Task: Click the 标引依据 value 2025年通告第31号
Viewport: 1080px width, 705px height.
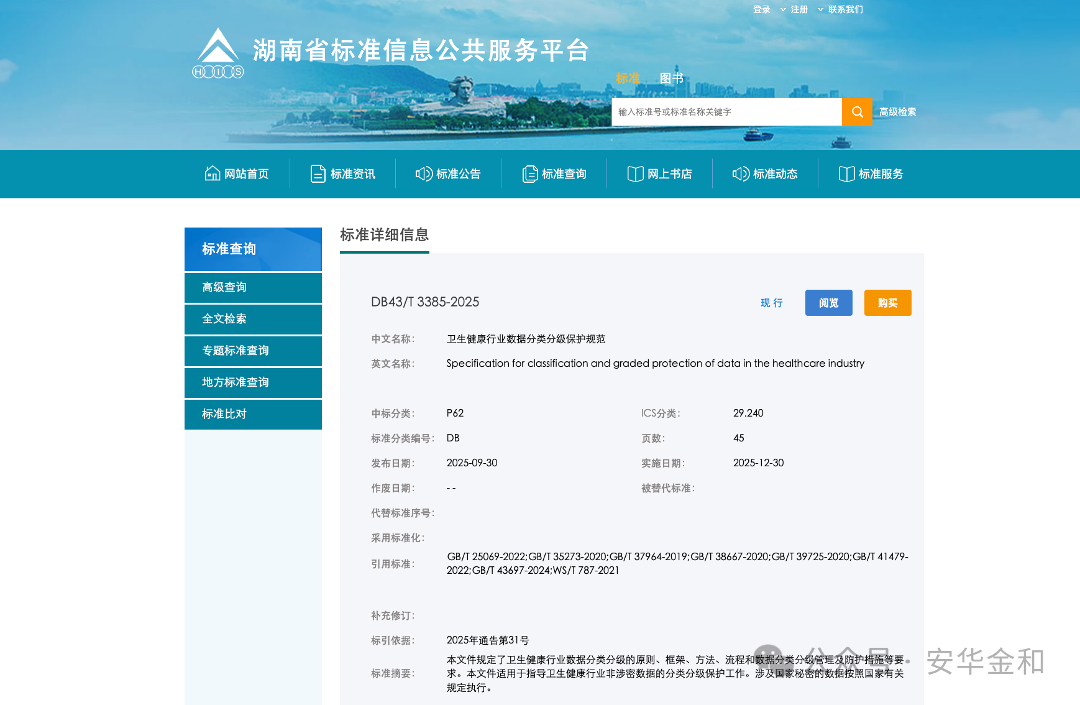Action: click(488, 640)
